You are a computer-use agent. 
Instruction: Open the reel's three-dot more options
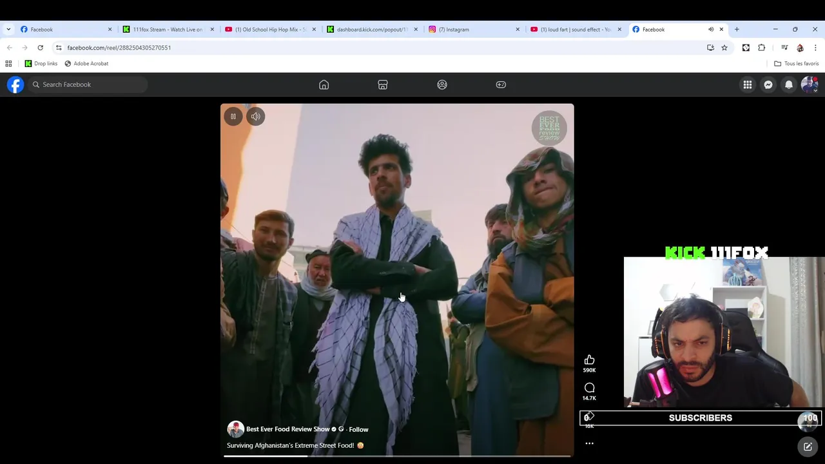pyautogui.click(x=589, y=443)
